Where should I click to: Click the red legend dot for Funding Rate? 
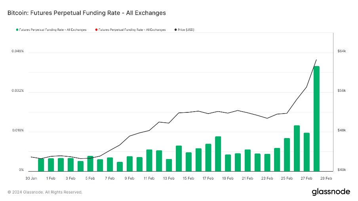point(96,30)
